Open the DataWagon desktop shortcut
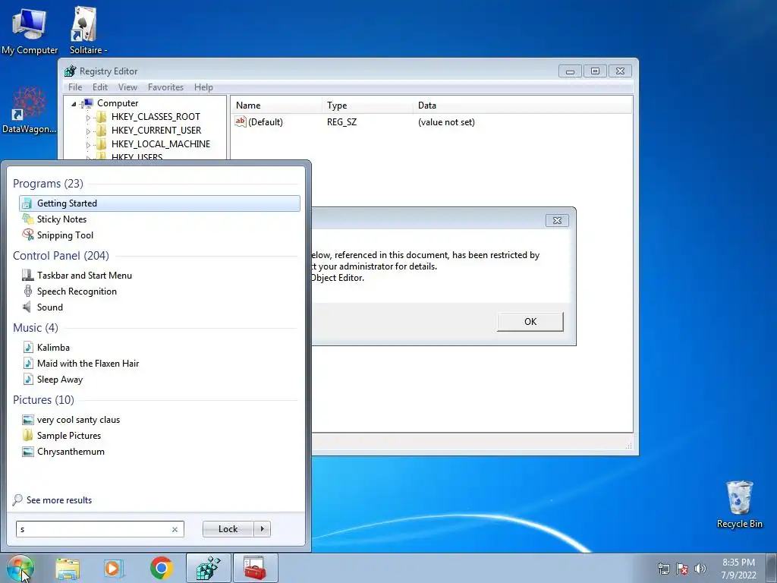The image size is (777, 583). pos(30,110)
